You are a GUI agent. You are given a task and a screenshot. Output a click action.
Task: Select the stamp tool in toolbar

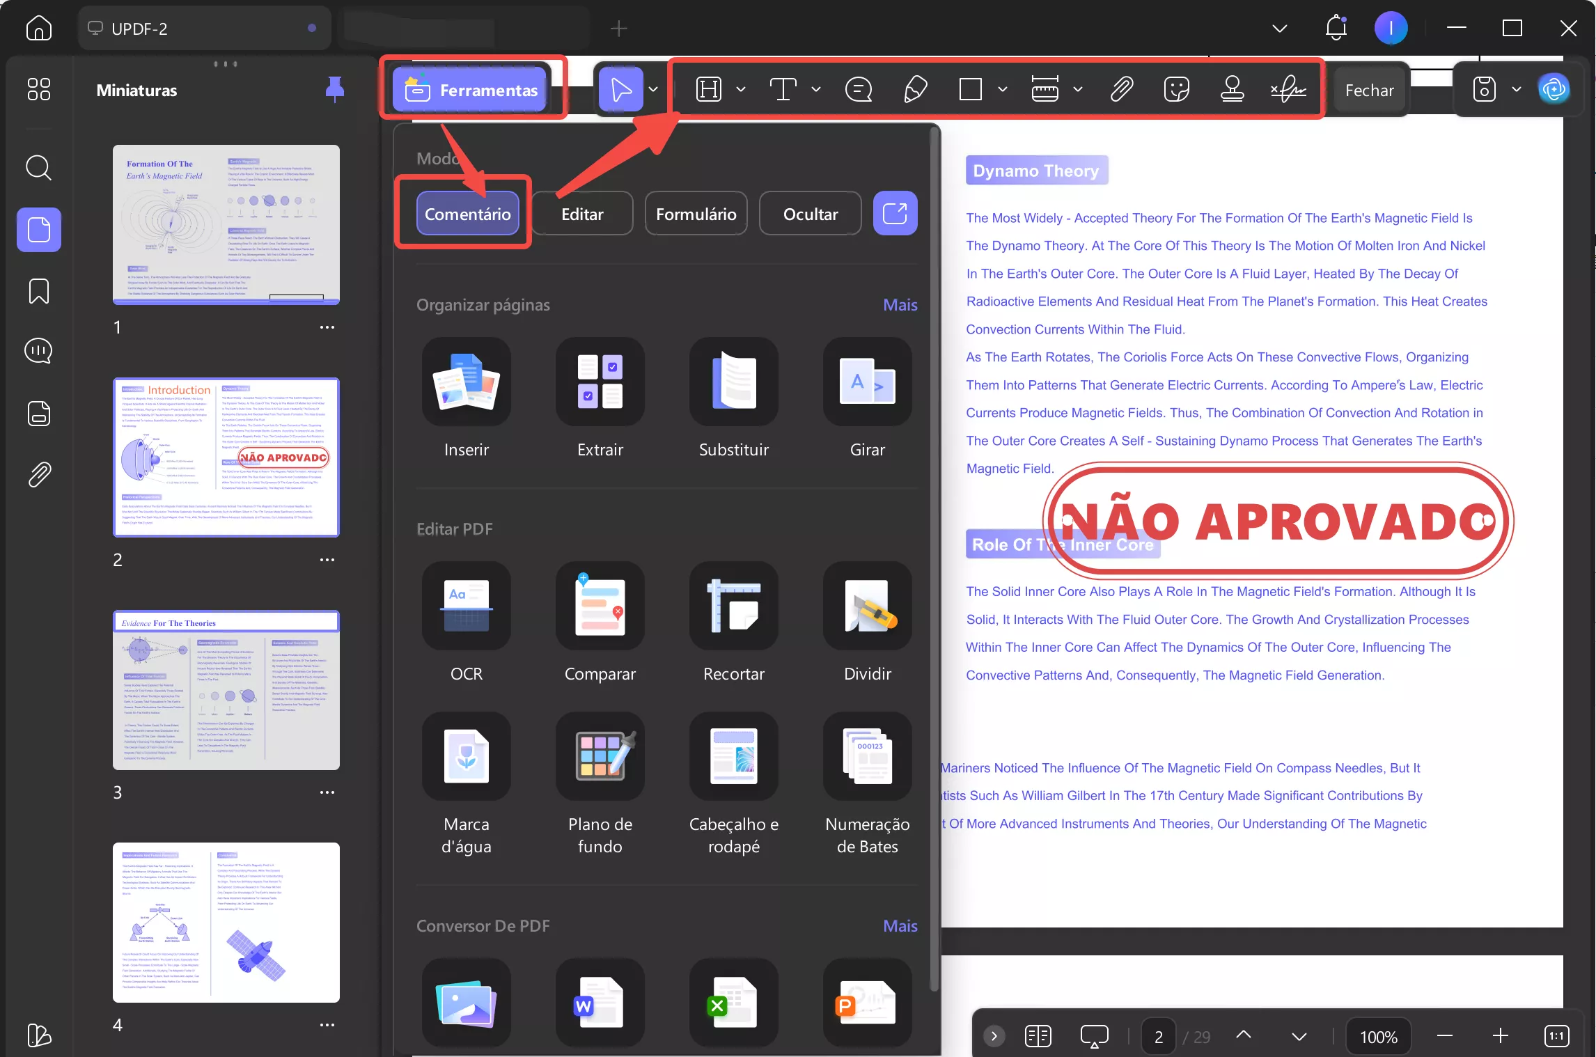[1232, 89]
